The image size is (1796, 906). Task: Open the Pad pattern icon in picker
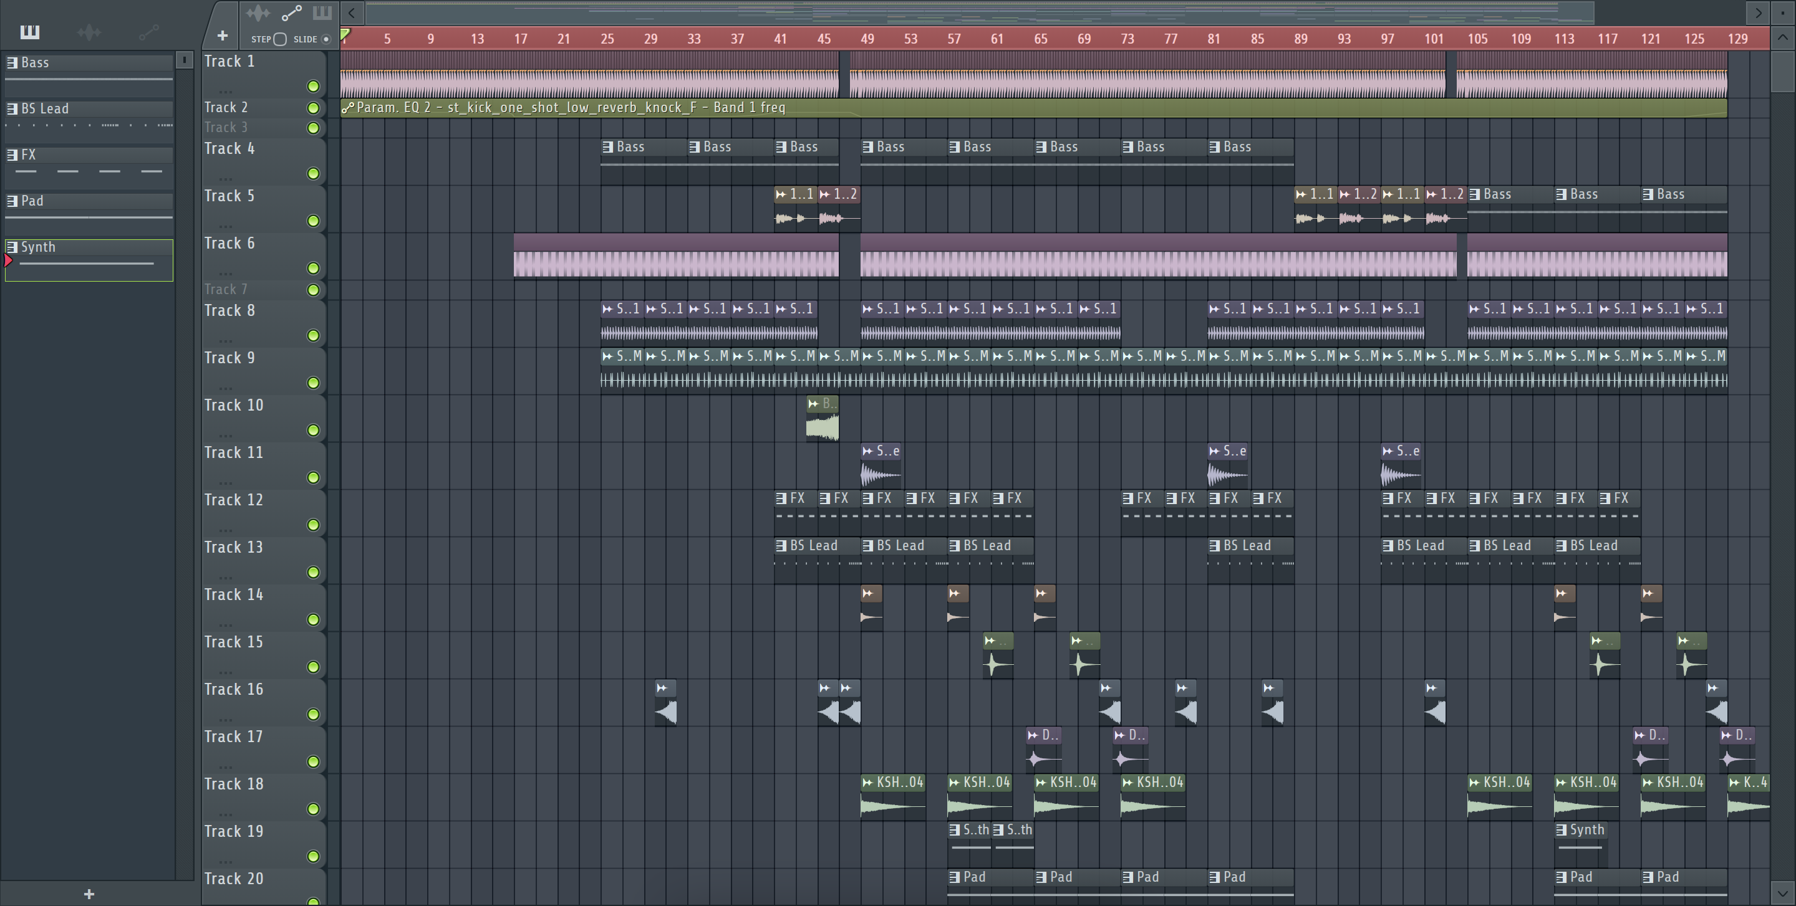point(12,201)
